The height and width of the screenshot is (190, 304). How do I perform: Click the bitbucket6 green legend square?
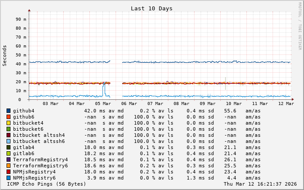click(8, 129)
